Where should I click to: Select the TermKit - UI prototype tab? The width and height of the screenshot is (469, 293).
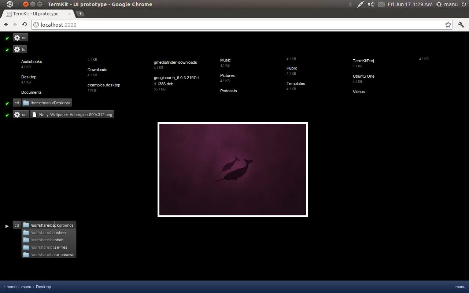pyautogui.click(x=38, y=14)
